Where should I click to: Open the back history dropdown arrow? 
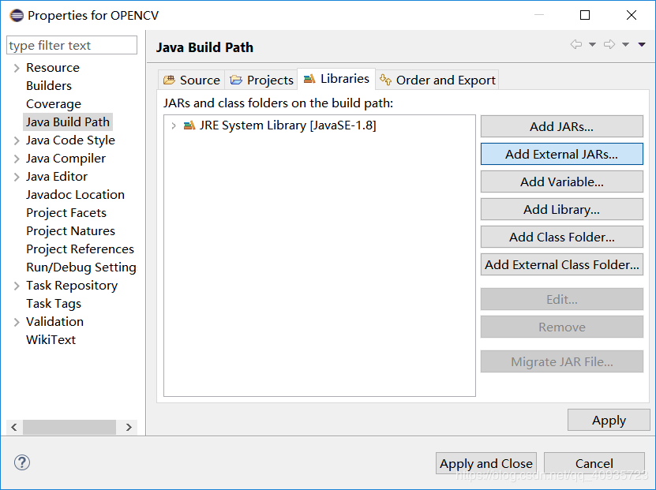pyautogui.click(x=592, y=45)
